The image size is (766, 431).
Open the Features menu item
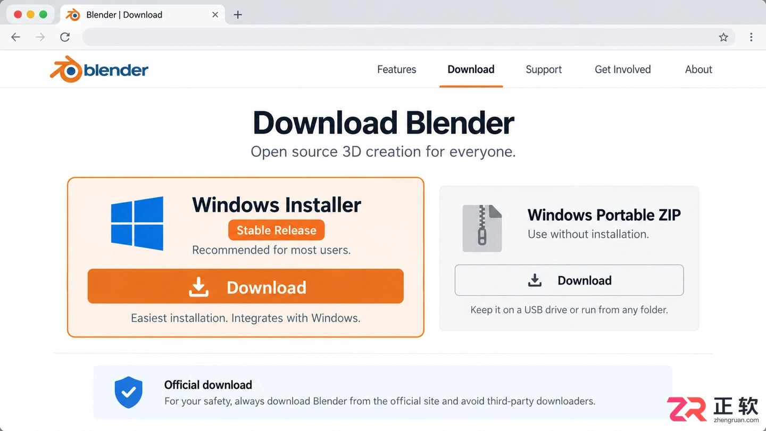[397, 69]
